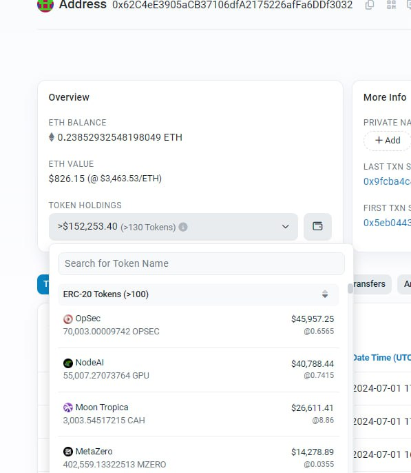The width and height of the screenshot is (411, 473).
Task: Select the full address 0x62C4eE39 text
Action: [233, 5]
